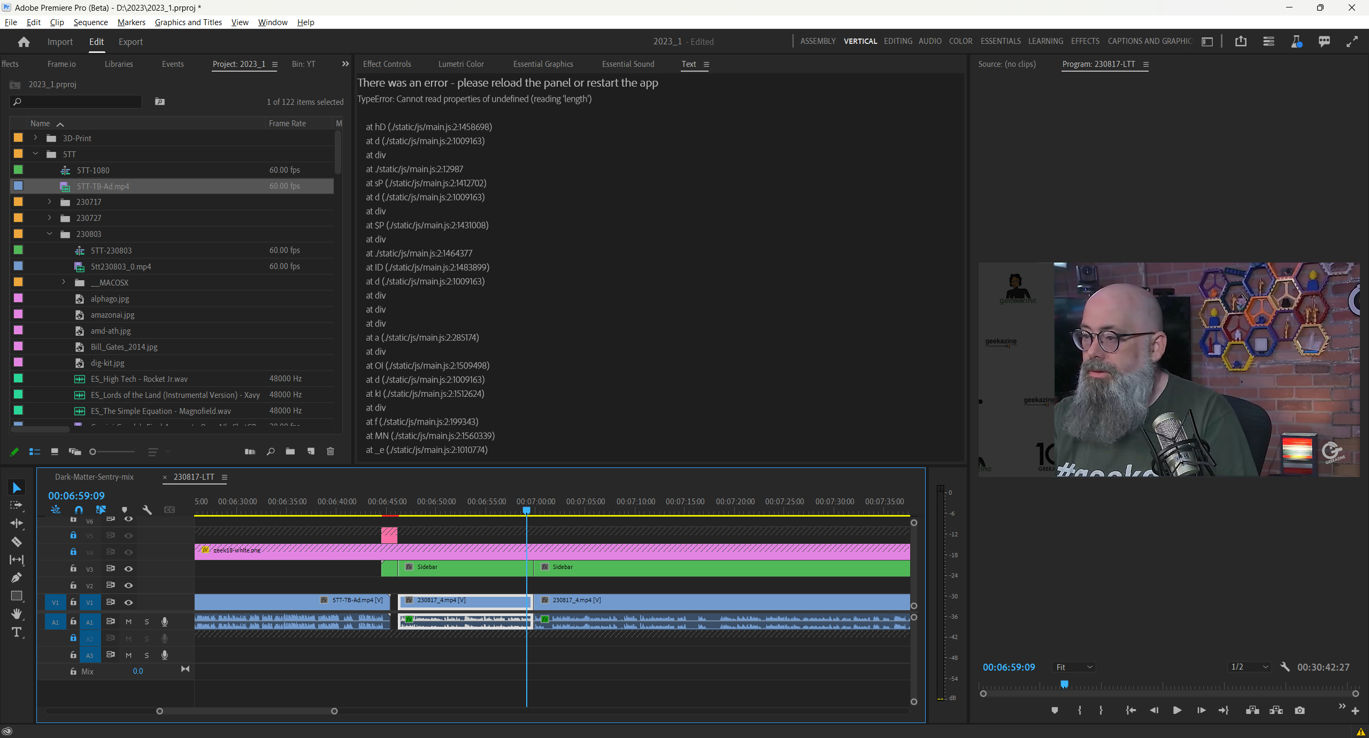Click the magnifying glass search icon
Viewport: 1369px width, 738px height.
tap(271, 451)
